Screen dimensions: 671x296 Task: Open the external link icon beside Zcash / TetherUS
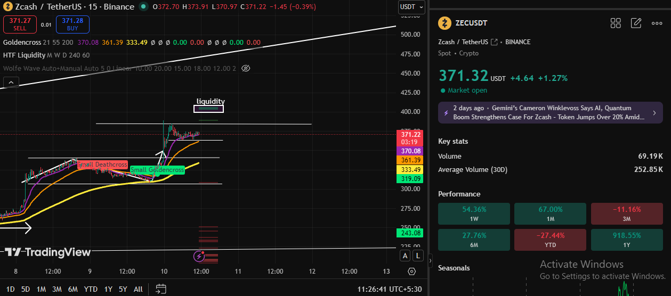coord(494,42)
